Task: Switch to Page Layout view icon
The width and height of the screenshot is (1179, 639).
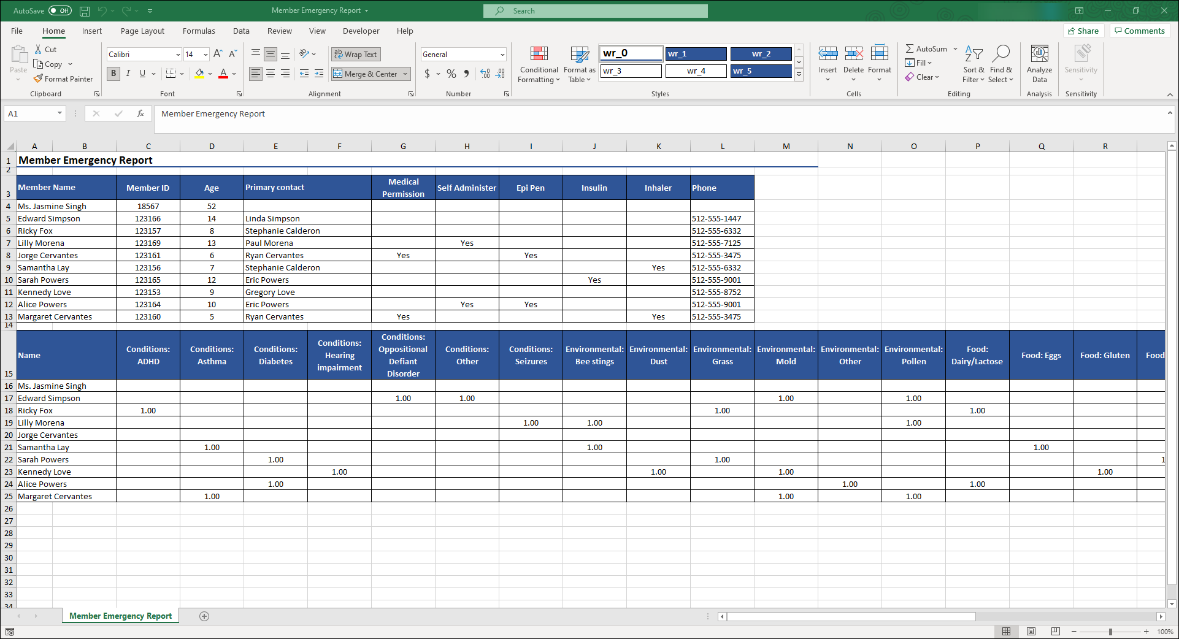Action: click(x=1031, y=632)
